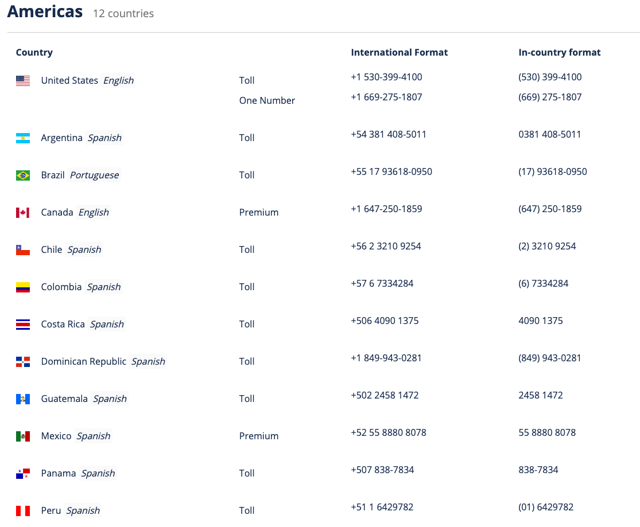Screen dimensions: 640x527
Task: Click the Peru flag icon
Action: tap(23, 511)
